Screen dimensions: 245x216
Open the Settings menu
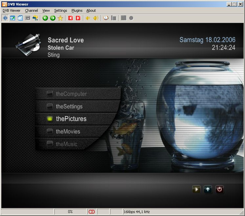pos(60,10)
